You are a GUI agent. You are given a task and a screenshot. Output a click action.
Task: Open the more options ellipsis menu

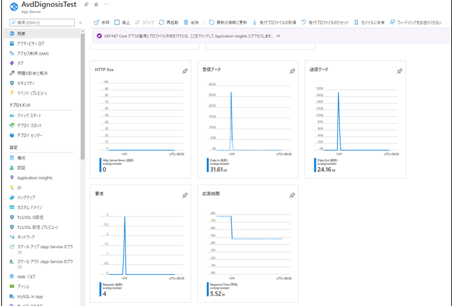tap(106, 4)
